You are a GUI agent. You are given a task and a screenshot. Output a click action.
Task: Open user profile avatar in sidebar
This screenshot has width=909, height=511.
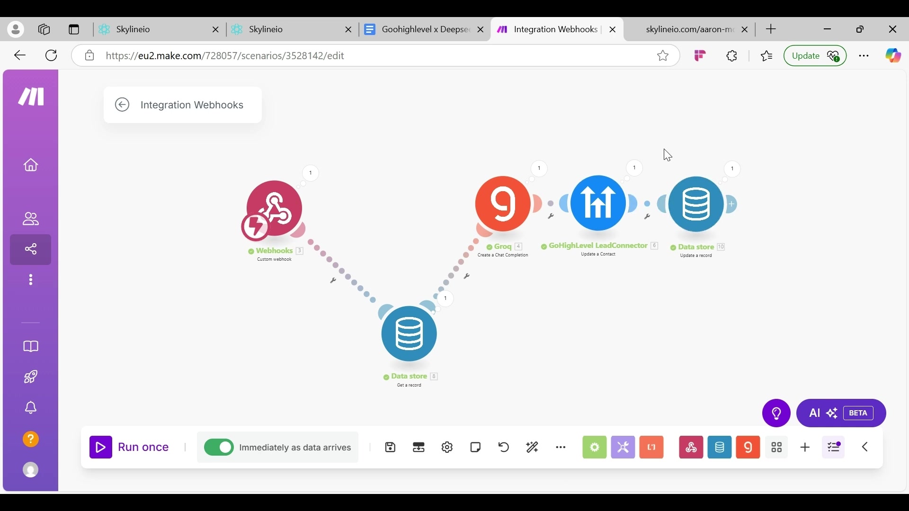31,470
